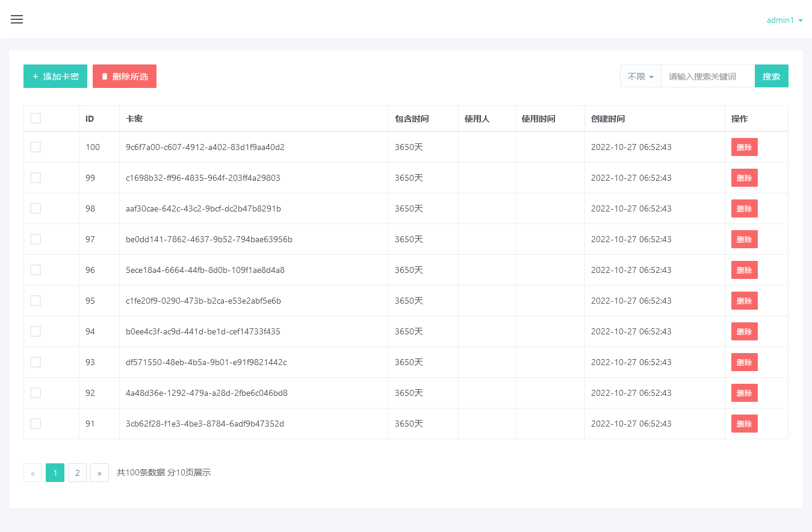This screenshot has width=812, height=532.
Task: Click the 删除所选 delete selected button
Action: pos(125,77)
